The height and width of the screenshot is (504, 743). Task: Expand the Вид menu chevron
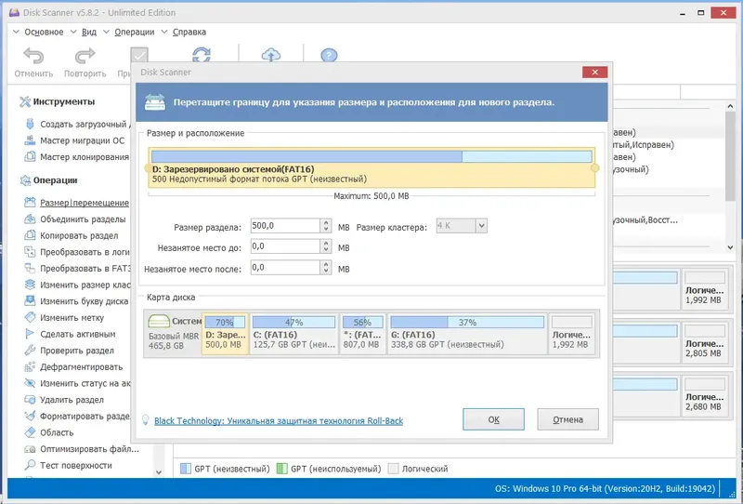(73, 32)
